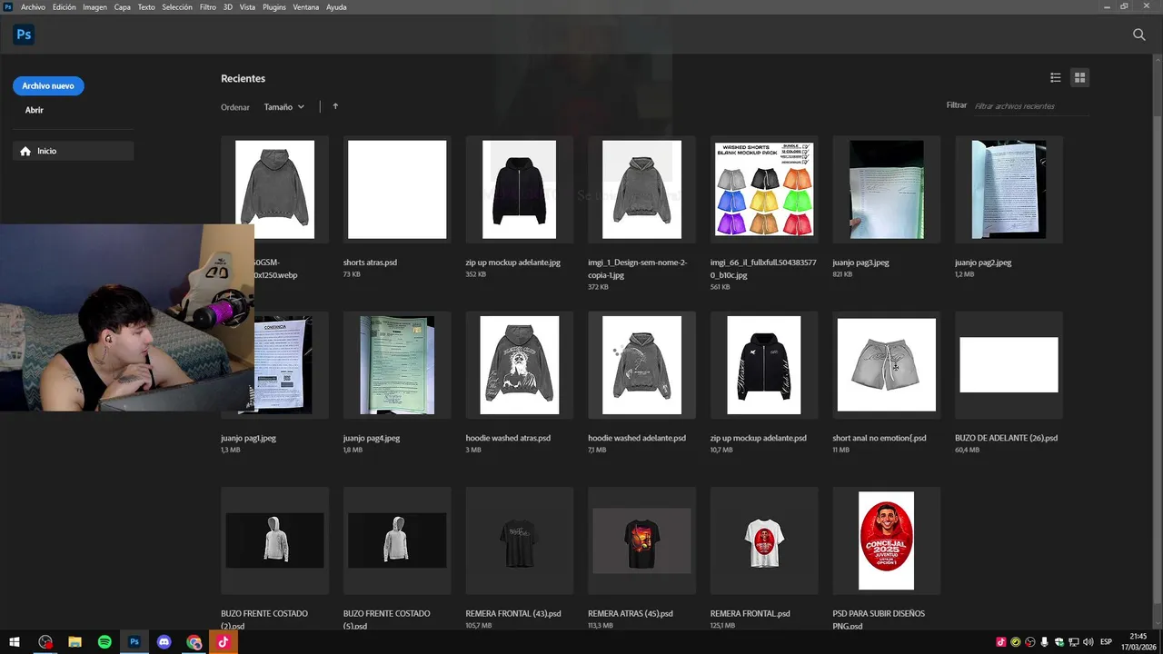Open juanjo pag4.jpeg thumbnail
1163x654 pixels.
(x=397, y=364)
